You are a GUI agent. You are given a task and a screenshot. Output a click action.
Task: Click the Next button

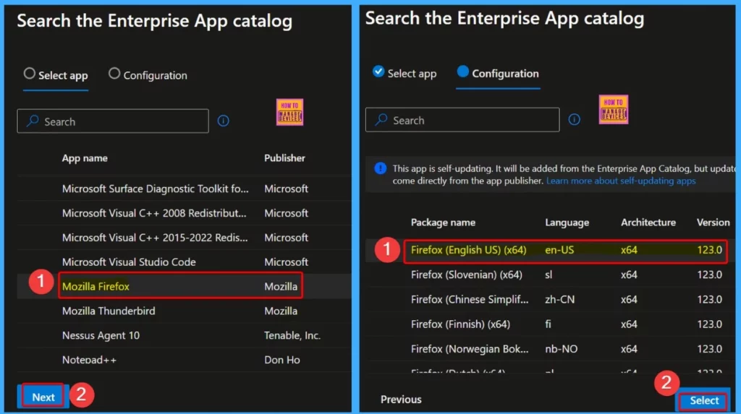pyautogui.click(x=43, y=397)
